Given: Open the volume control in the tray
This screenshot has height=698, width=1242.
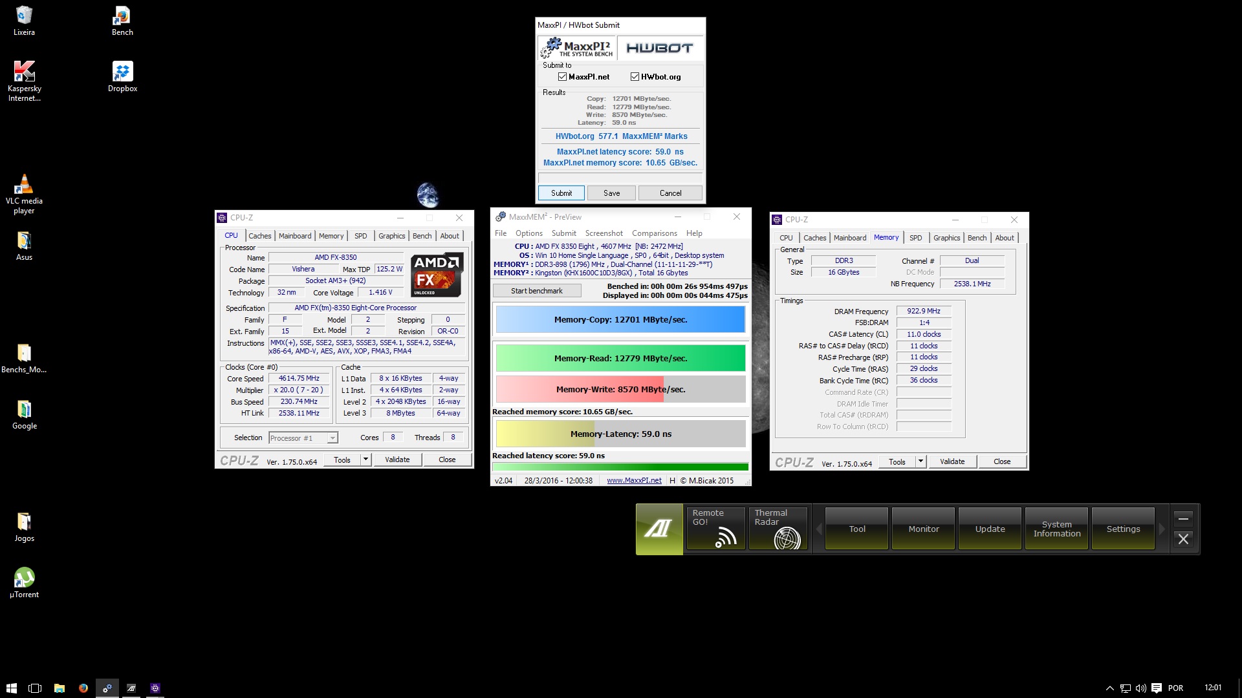Looking at the screenshot, I should (x=1140, y=688).
